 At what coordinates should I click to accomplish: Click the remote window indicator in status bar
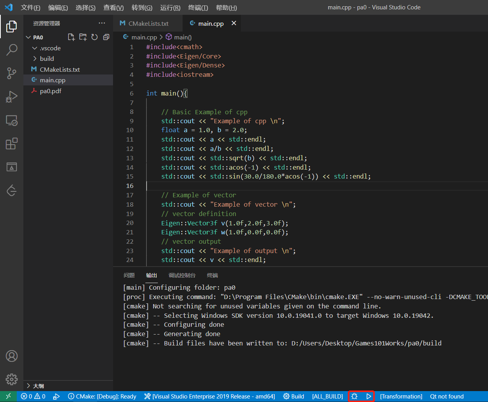coord(8,397)
